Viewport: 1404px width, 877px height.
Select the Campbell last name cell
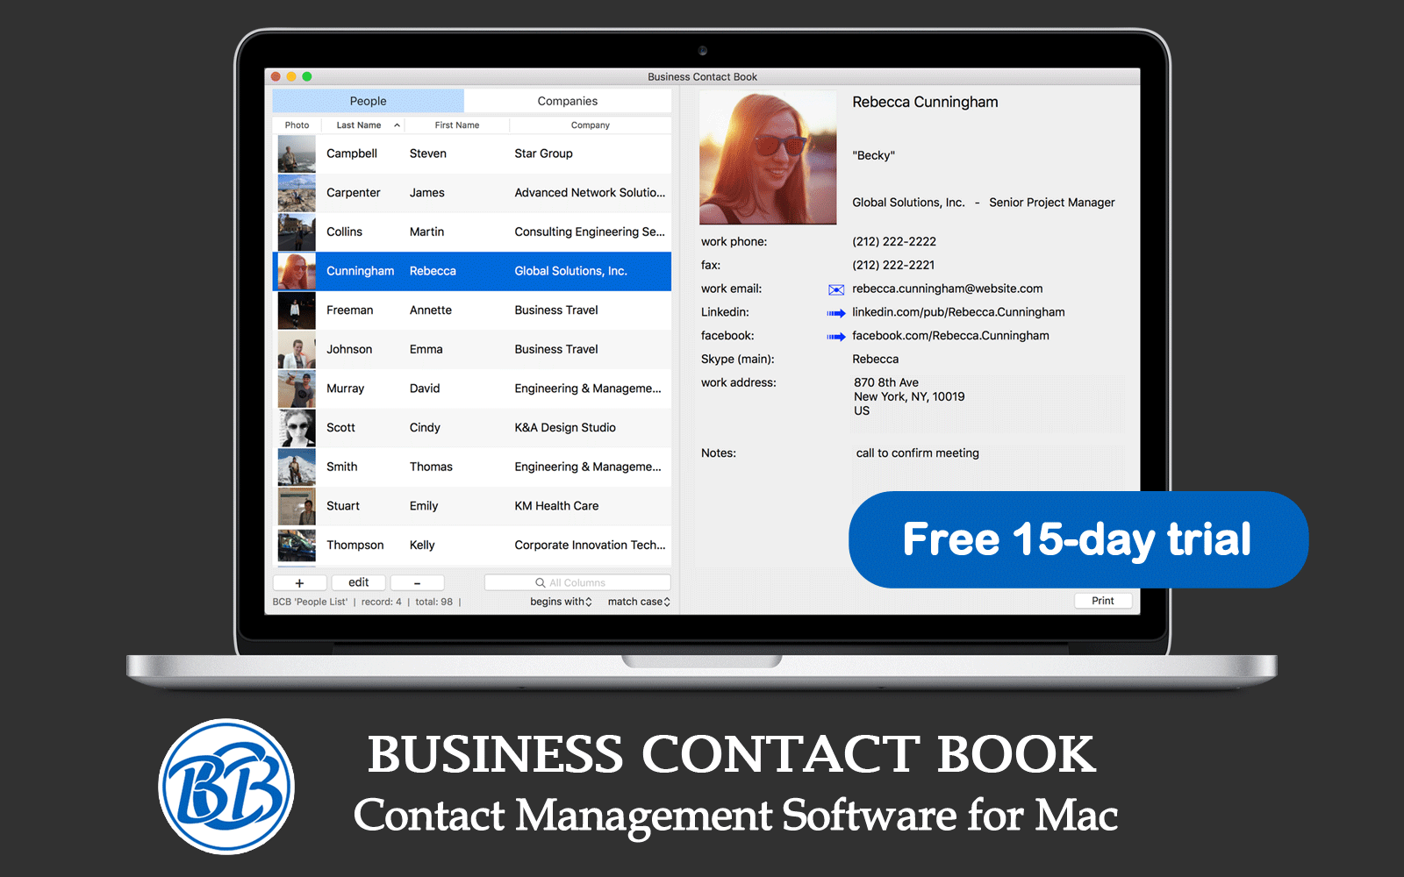[x=352, y=153]
